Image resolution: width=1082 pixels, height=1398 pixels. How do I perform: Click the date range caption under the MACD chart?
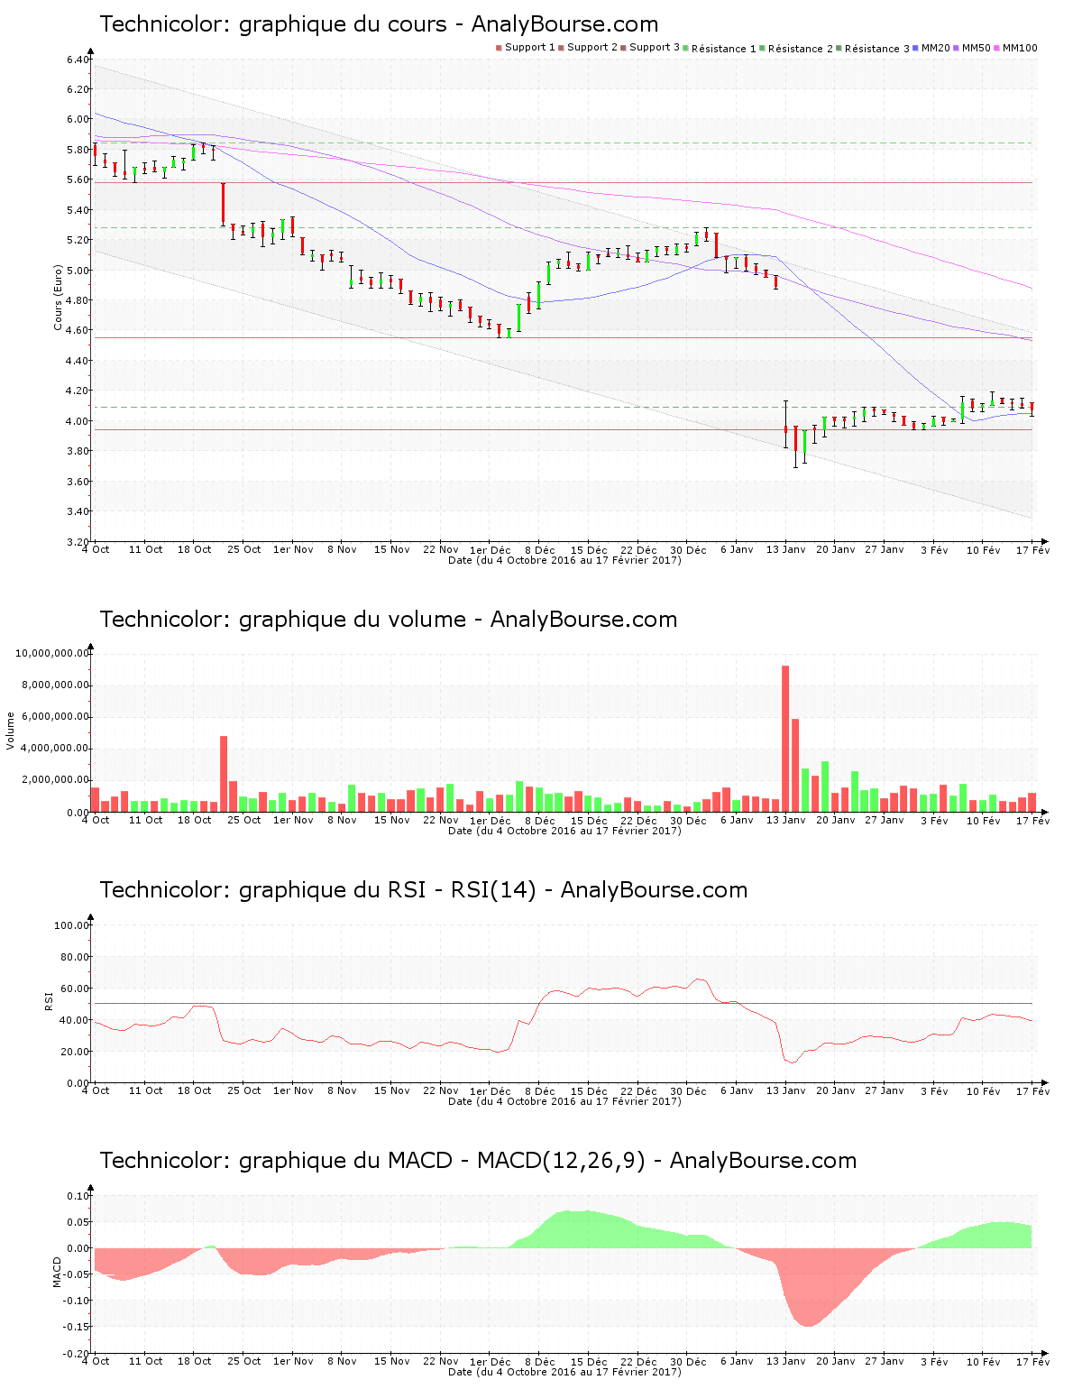[564, 1372]
